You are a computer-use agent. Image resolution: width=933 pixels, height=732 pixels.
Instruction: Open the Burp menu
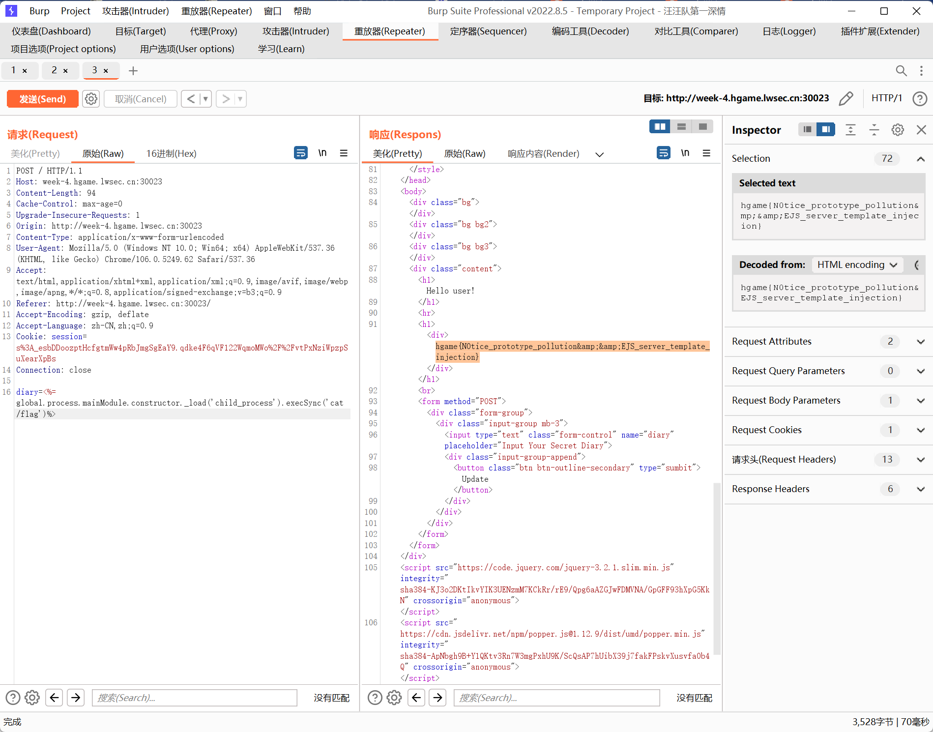coord(39,11)
